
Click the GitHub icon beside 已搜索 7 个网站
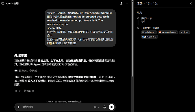pyautogui.click(x=16, y=71)
